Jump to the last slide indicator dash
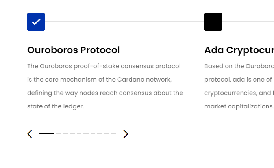The height and width of the screenshot is (168, 274). [x=114, y=134]
